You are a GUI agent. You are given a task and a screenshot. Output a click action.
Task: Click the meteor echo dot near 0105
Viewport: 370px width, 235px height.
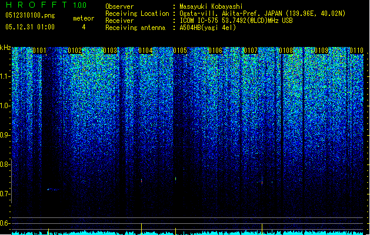(x=175, y=179)
